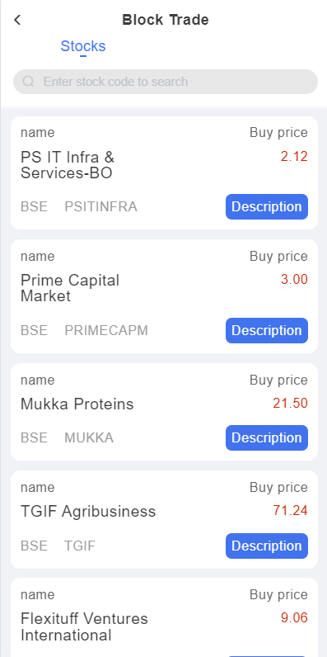Viewport: 327px width, 657px height.
Task: Go back using the arrow icon
Action: point(17,20)
